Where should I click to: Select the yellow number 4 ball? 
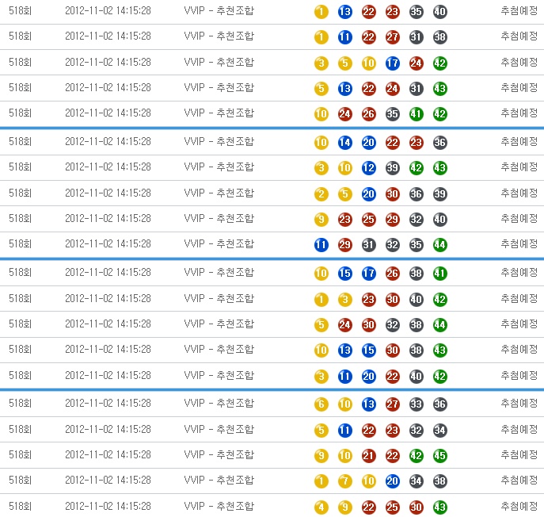[321, 507]
